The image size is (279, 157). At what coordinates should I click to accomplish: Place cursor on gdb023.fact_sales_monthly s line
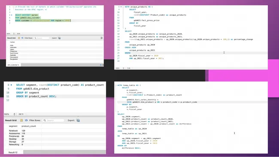(x=143, y=100)
